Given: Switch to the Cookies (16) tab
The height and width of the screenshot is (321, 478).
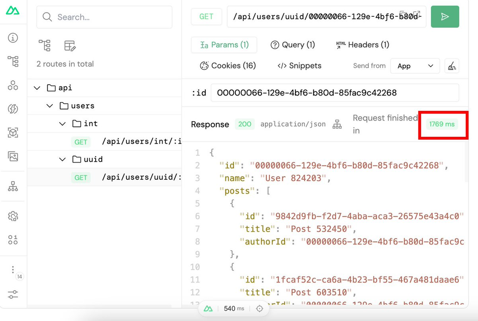Looking at the screenshot, I should click(228, 65).
